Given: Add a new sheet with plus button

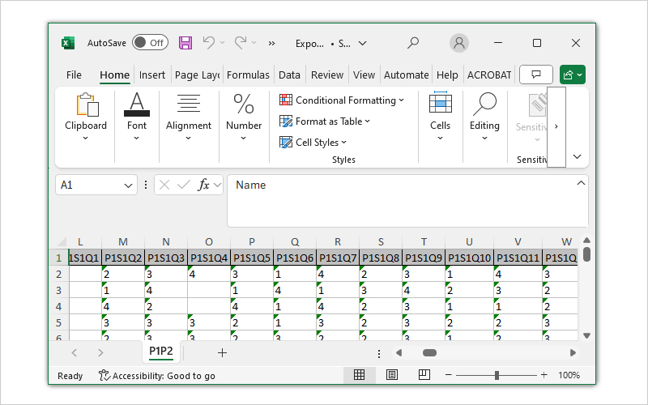Looking at the screenshot, I should click(222, 352).
